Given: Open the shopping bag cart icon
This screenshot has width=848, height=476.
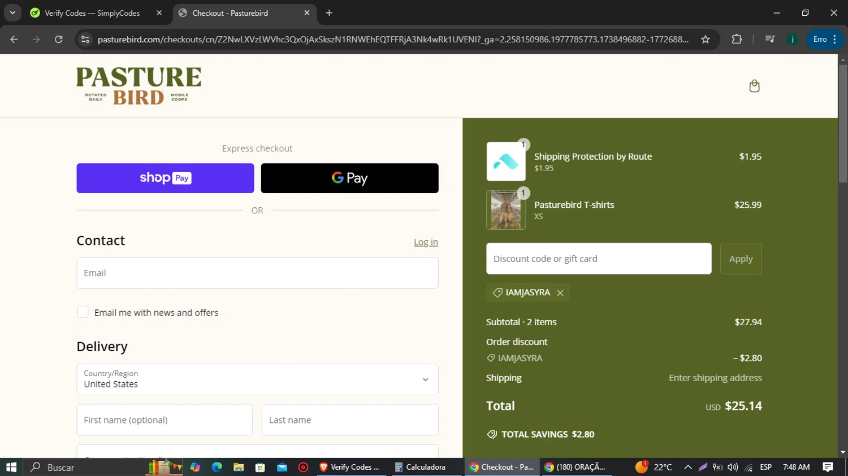Looking at the screenshot, I should click(754, 86).
